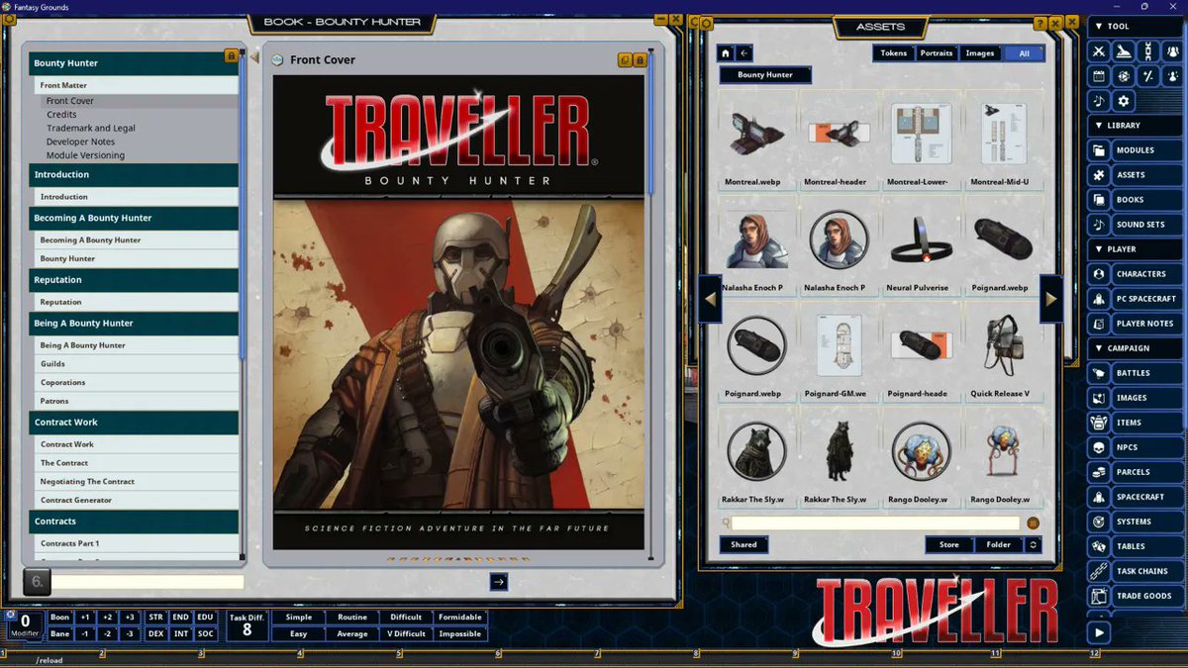Select the Portraits filter tab
Screen dimensions: 1188x668
tap(936, 53)
